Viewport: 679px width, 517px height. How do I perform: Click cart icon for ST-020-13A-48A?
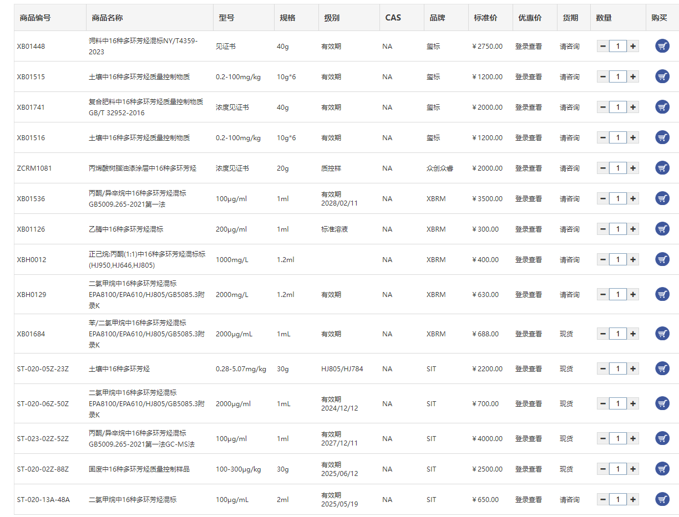[662, 499]
